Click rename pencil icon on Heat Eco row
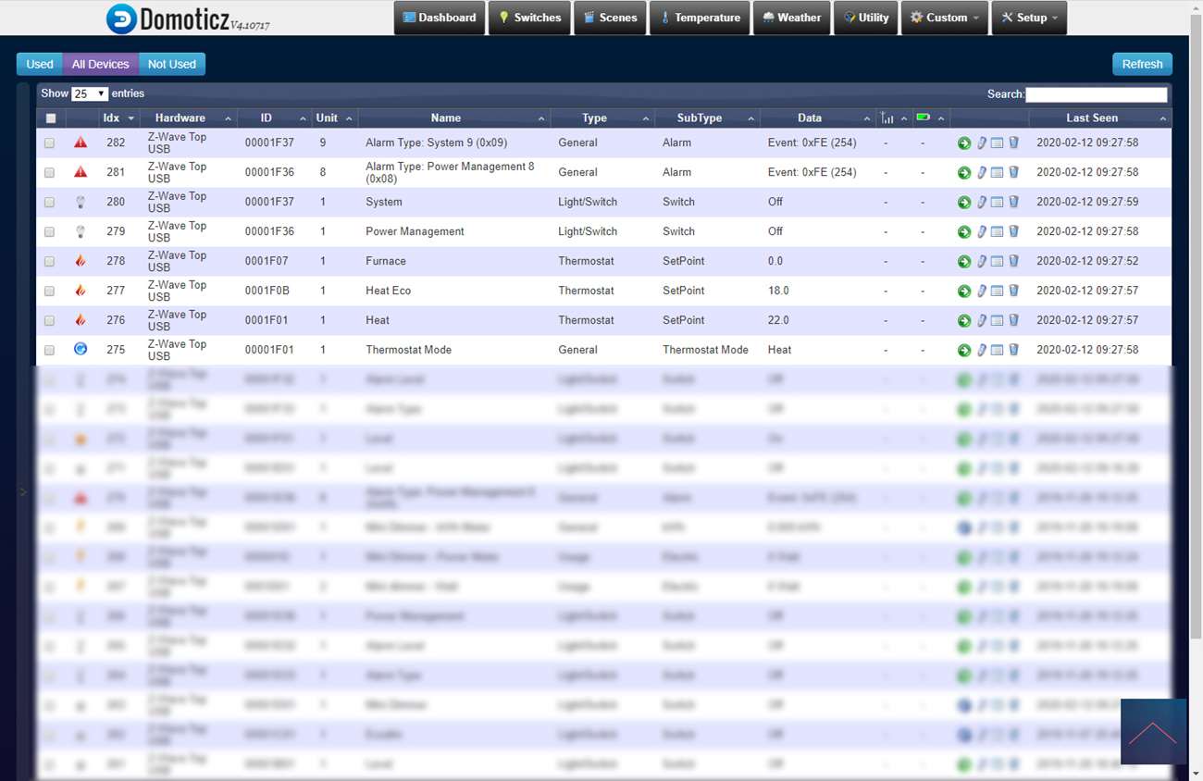The height and width of the screenshot is (781, 1203). coord(981,291)
